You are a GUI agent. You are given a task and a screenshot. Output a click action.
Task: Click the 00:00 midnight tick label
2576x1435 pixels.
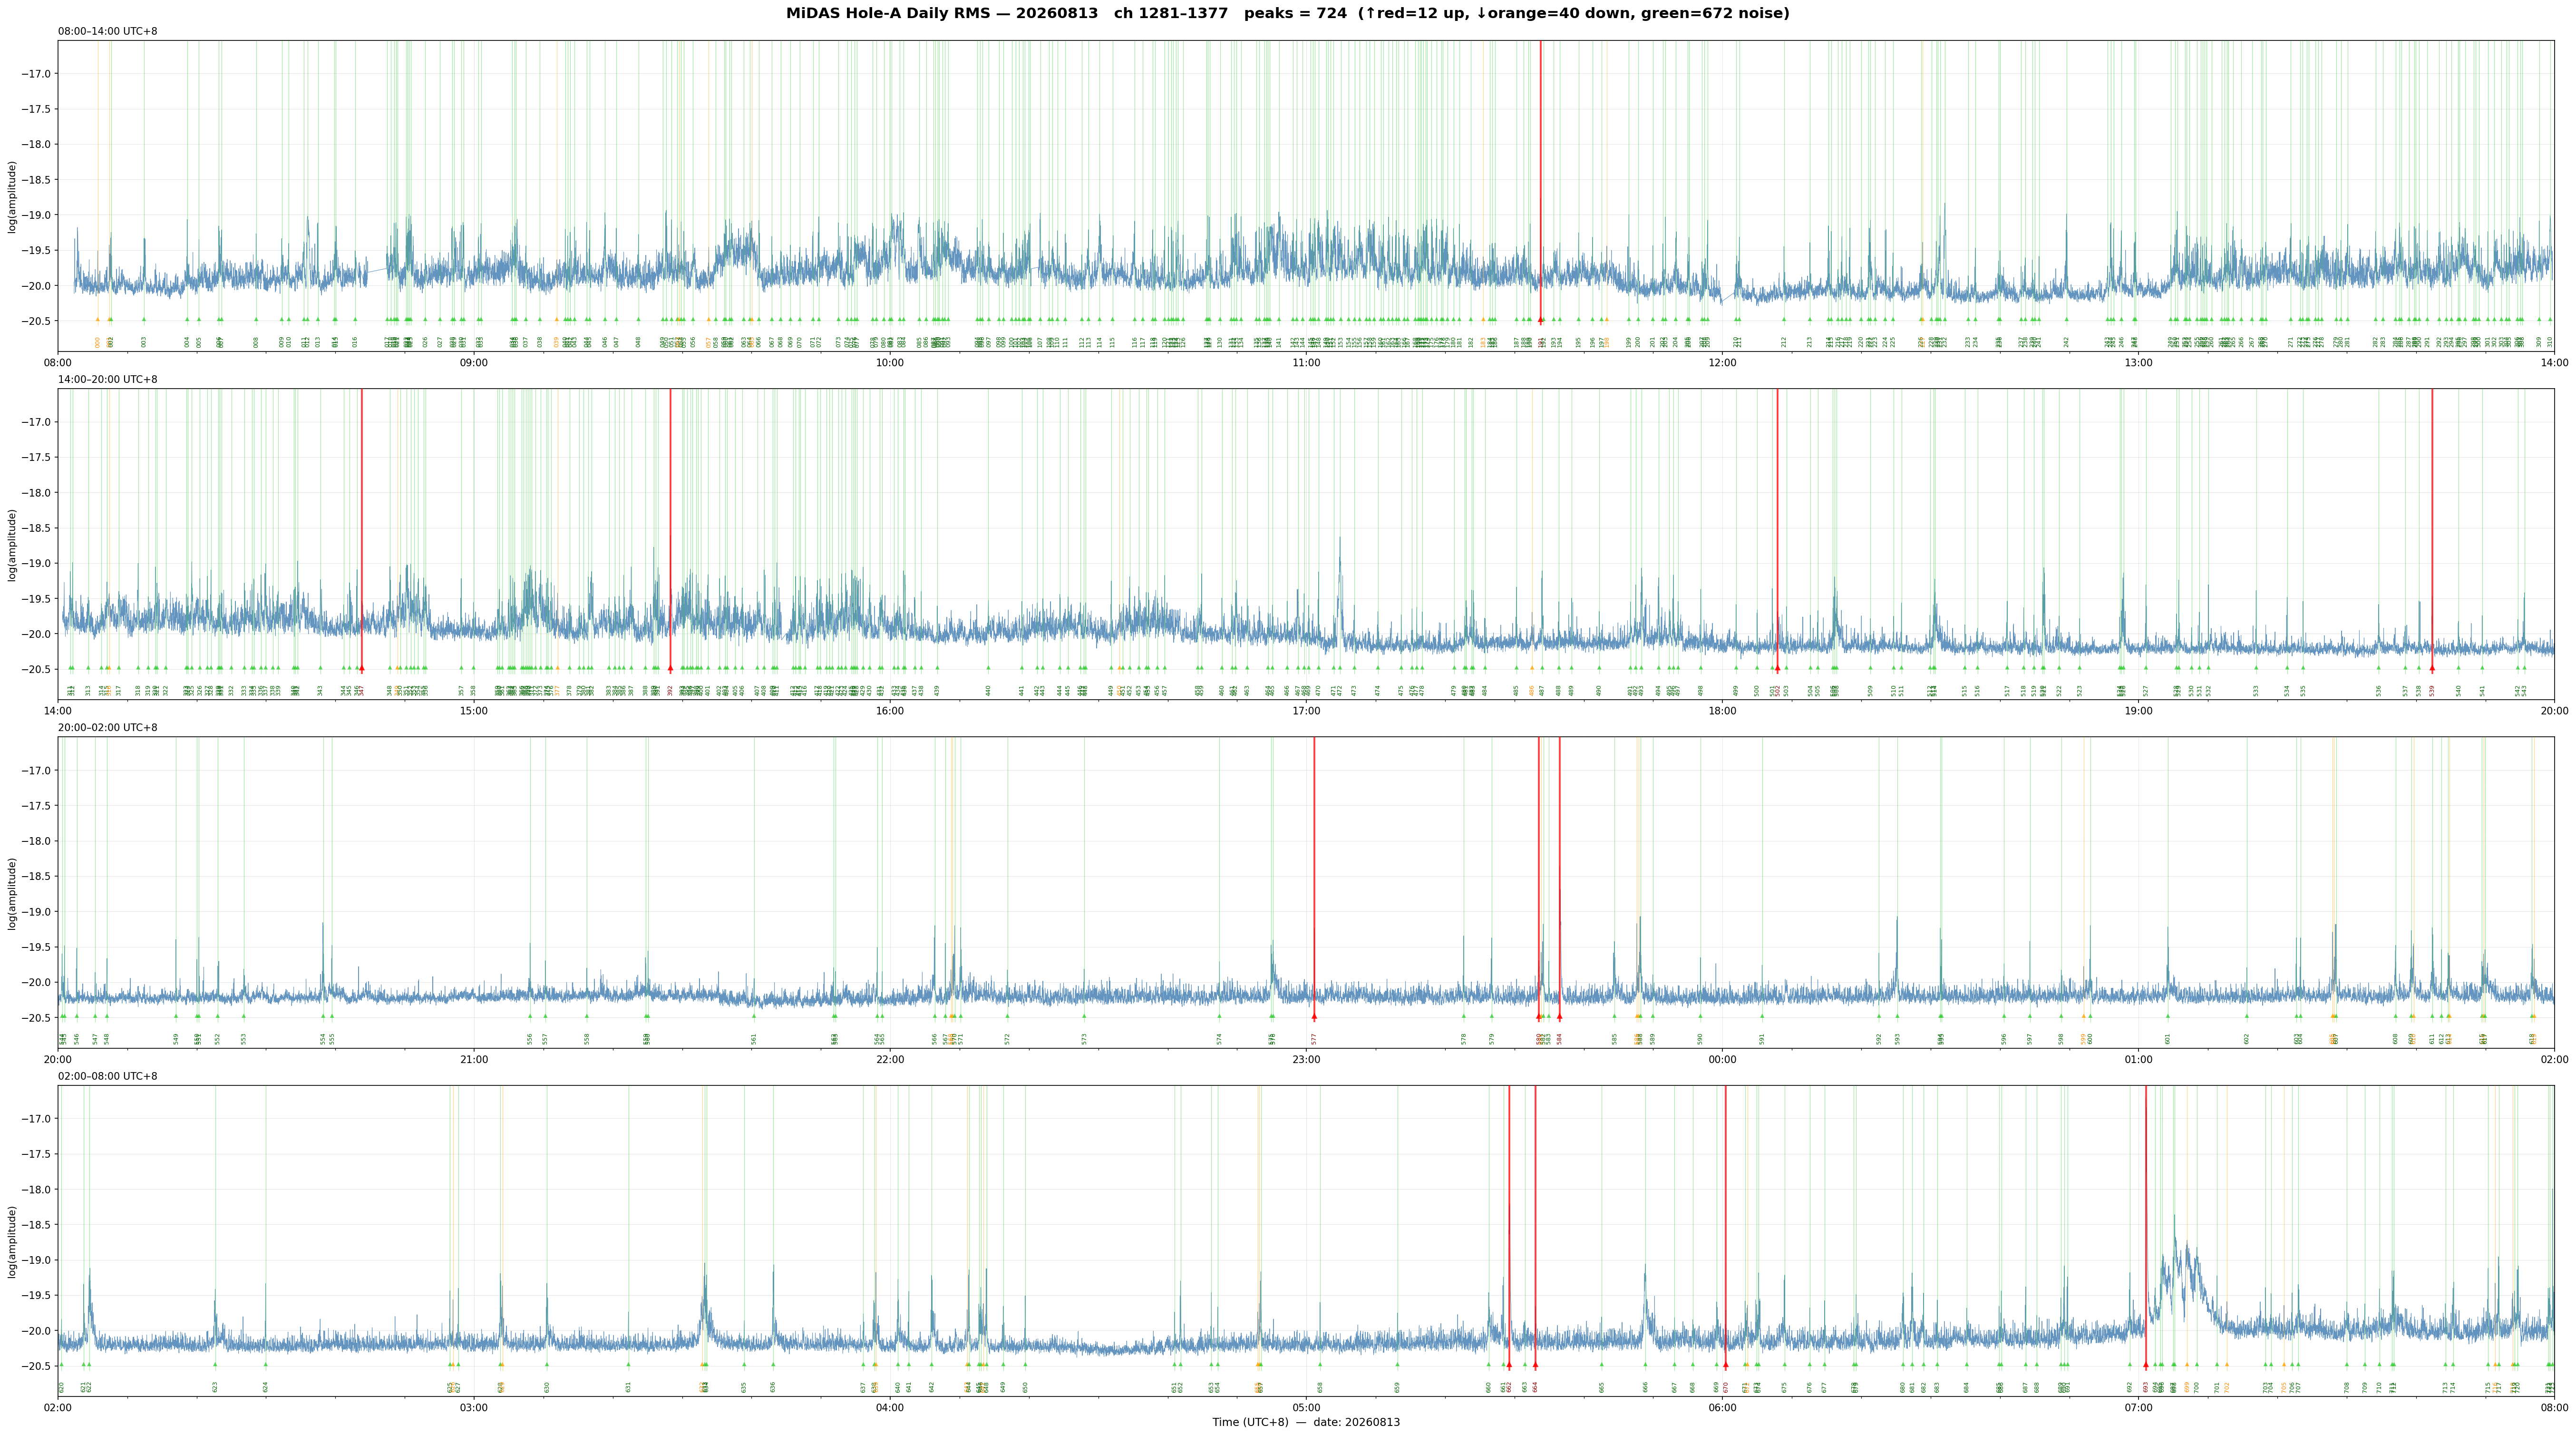(1722, 1059)
